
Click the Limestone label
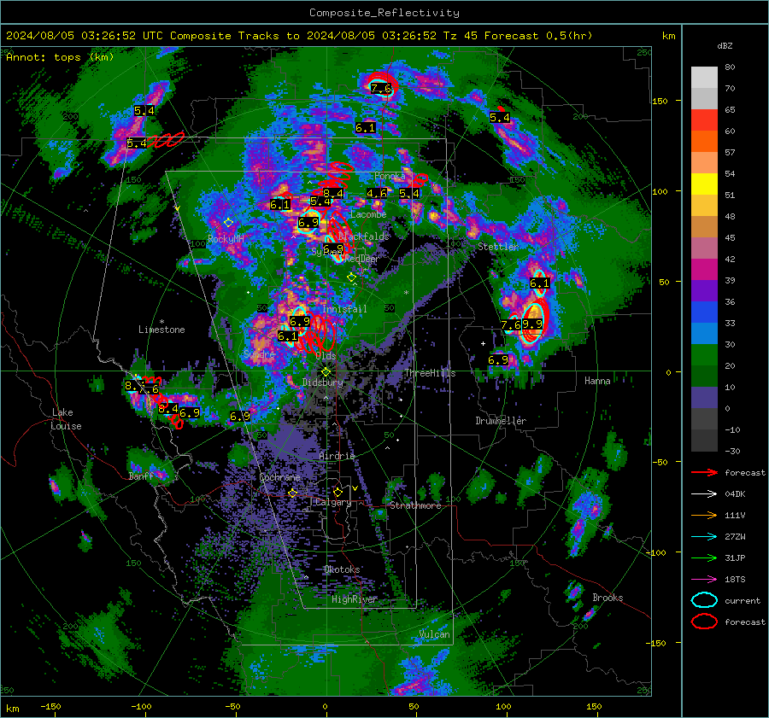pos(161,330)
